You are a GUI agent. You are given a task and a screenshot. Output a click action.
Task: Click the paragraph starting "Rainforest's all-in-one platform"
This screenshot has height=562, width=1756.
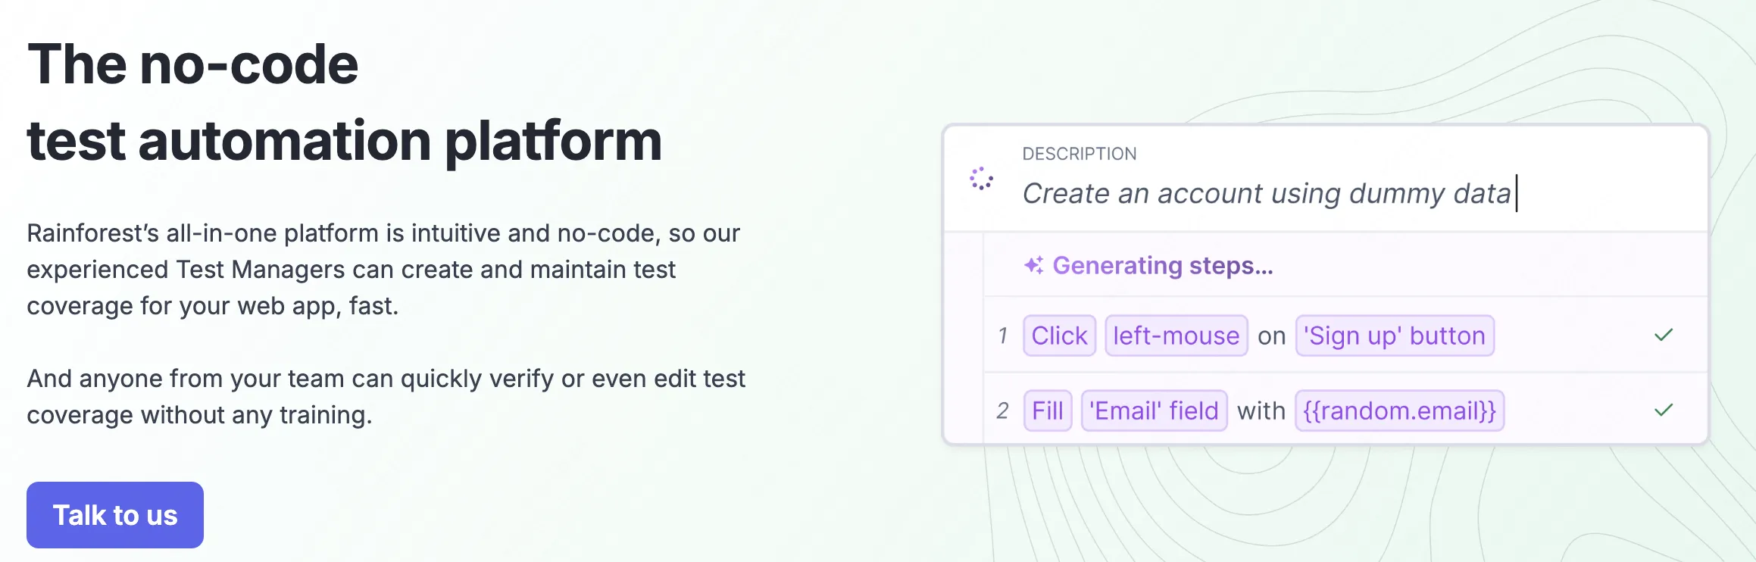(383, 270)
